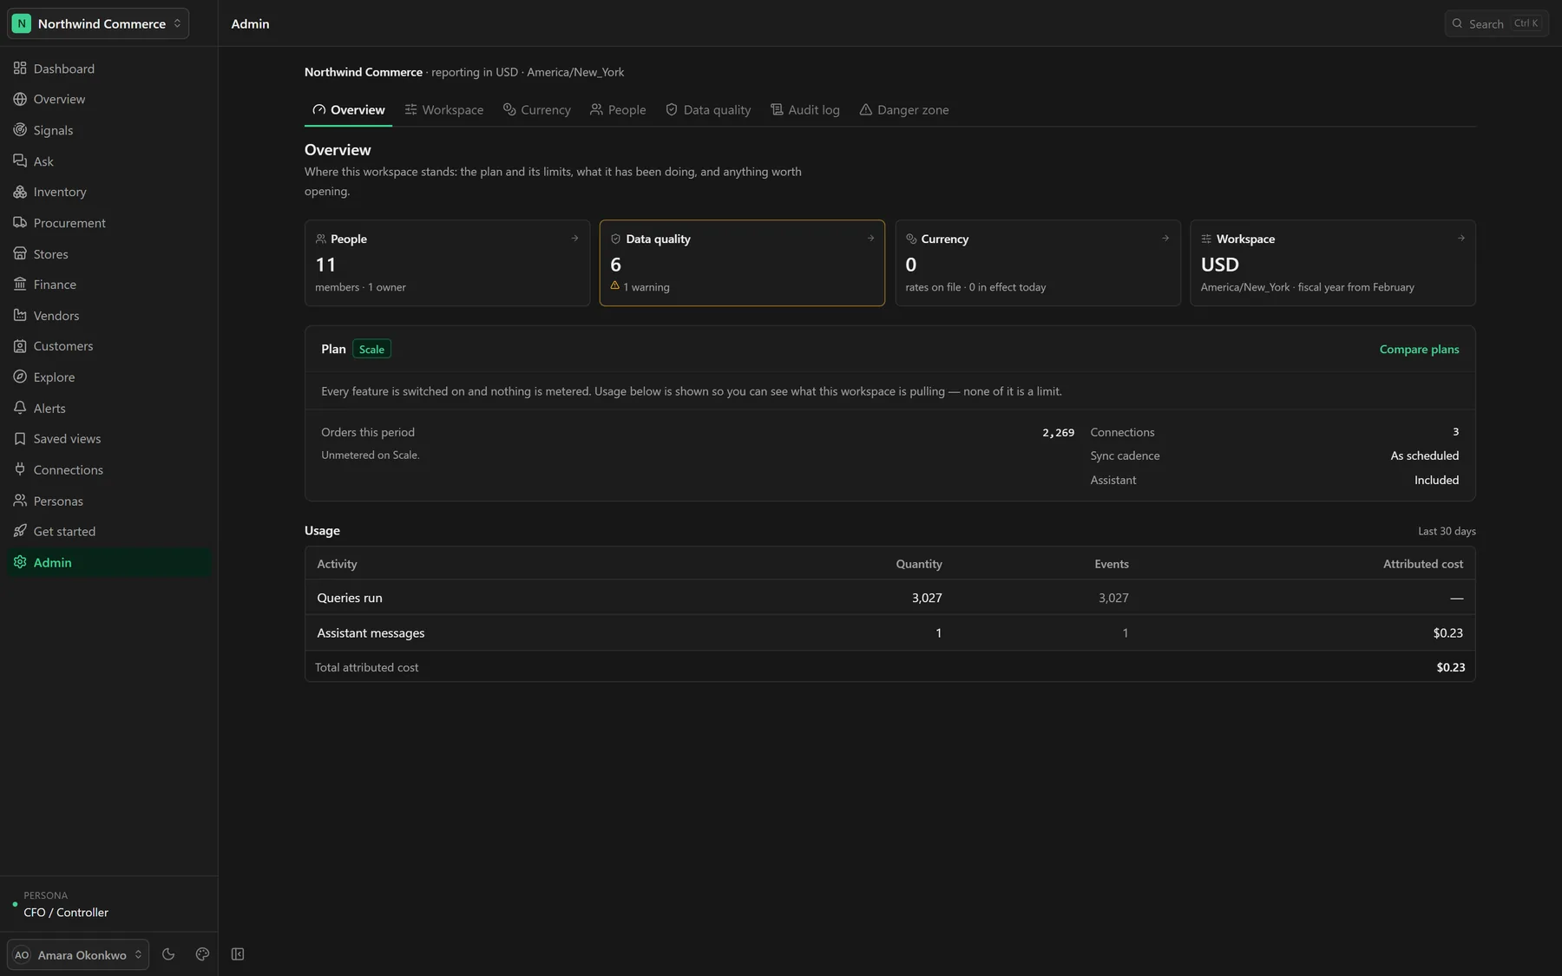Screen dimensions: 1562x976
Task: Click the Last 30 days label
Action: pos(1447,531)
